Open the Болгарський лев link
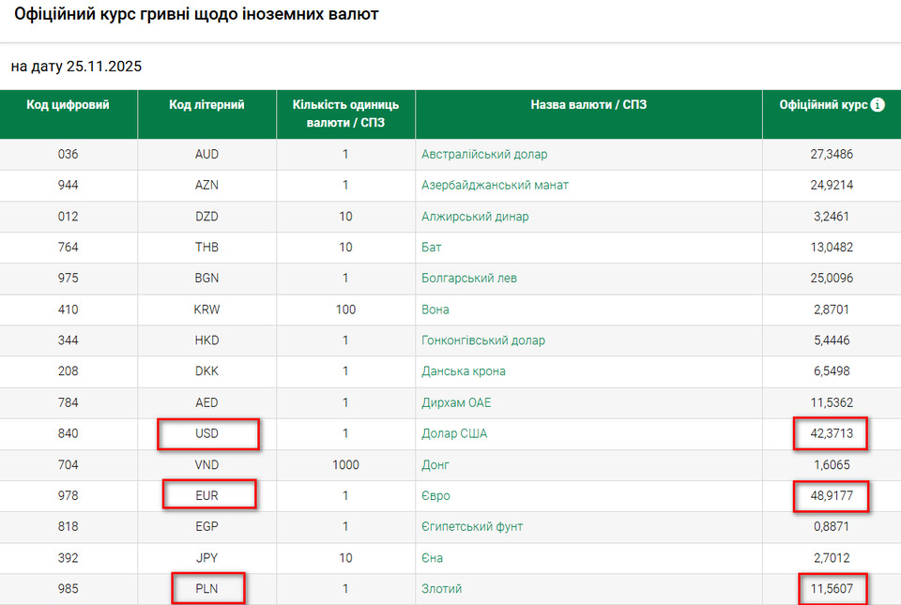This screenshot has width=901, height=605. coord(469,279)
